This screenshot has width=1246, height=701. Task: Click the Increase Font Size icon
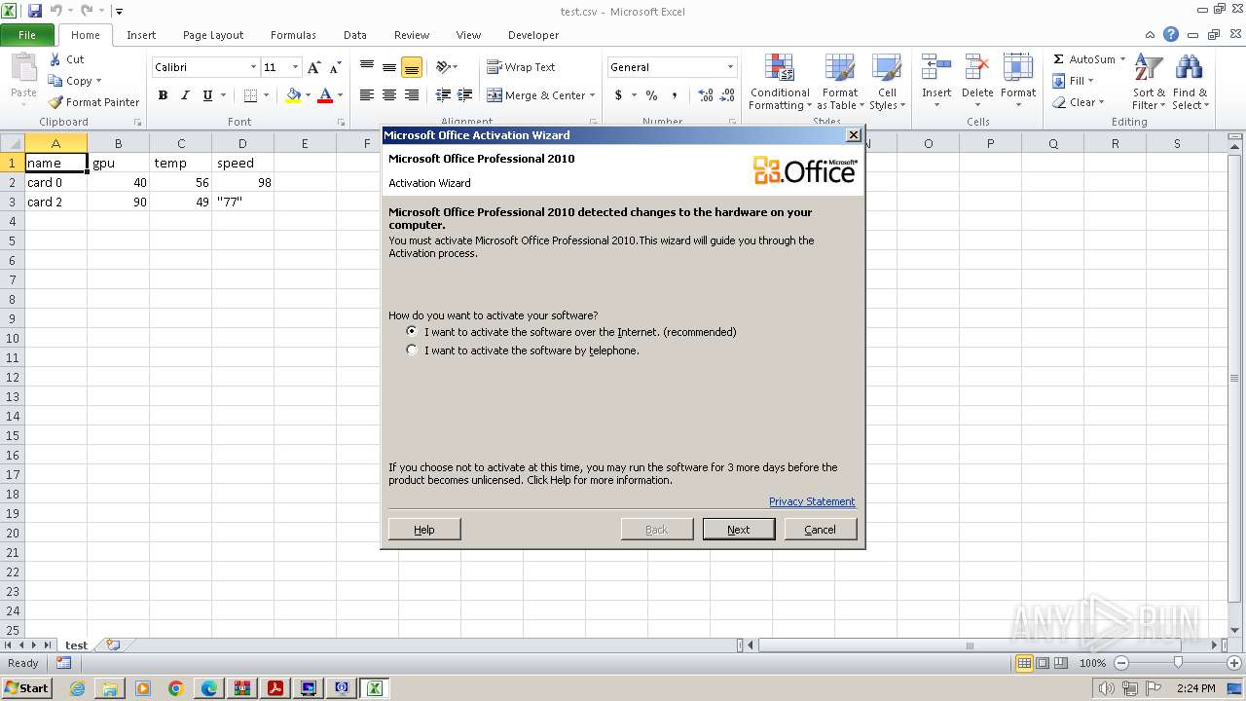(x=313, y=67)
